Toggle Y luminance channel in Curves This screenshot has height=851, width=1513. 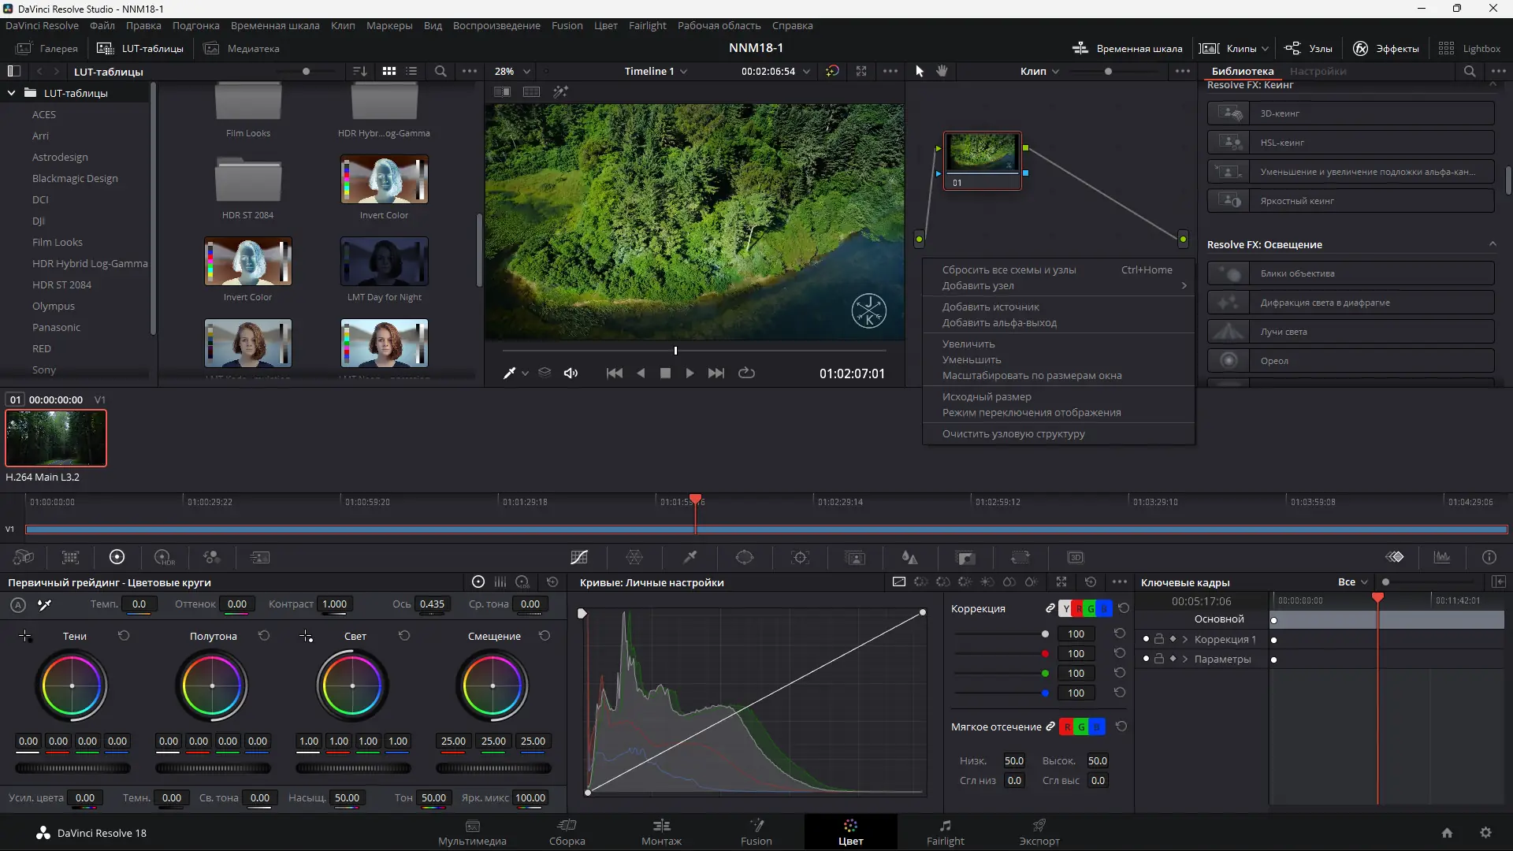point(1065,608)
